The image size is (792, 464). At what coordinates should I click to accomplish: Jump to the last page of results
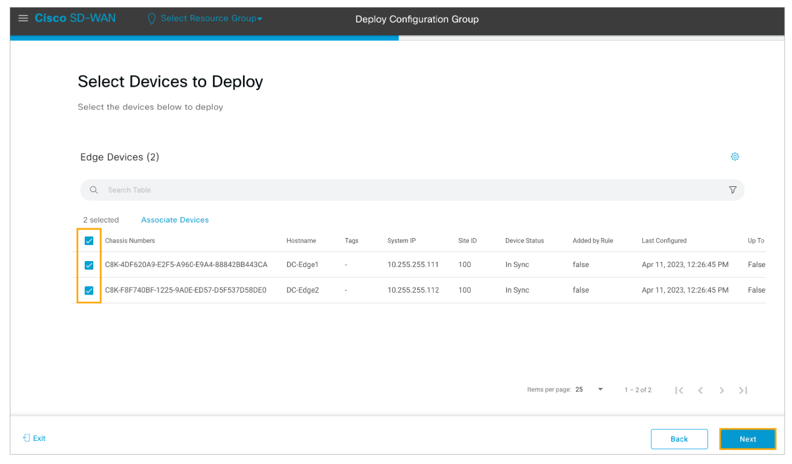point(743,390)
